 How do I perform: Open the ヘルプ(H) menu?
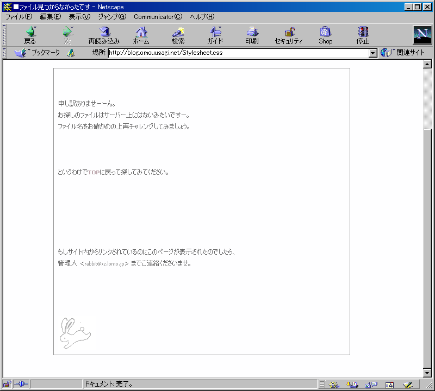(202, 17)
